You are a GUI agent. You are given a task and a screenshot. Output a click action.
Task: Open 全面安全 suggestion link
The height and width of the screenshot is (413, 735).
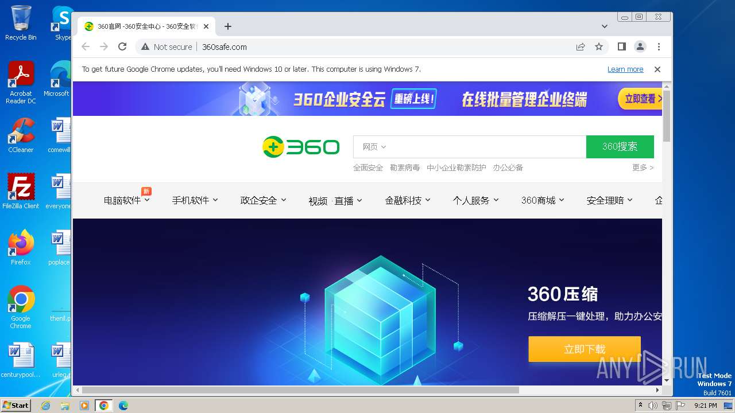[x=368, y=167]
